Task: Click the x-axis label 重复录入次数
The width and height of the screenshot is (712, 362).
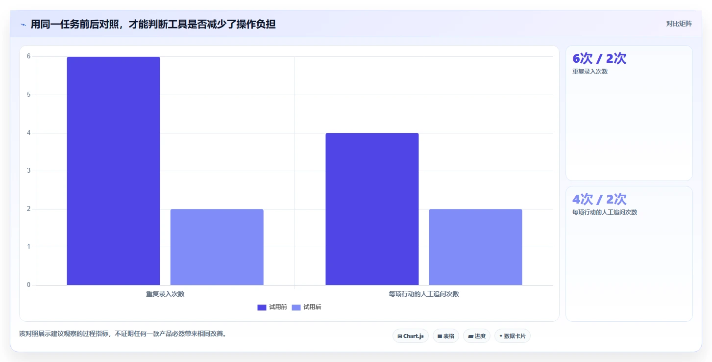Action: [x=165, y=294]
